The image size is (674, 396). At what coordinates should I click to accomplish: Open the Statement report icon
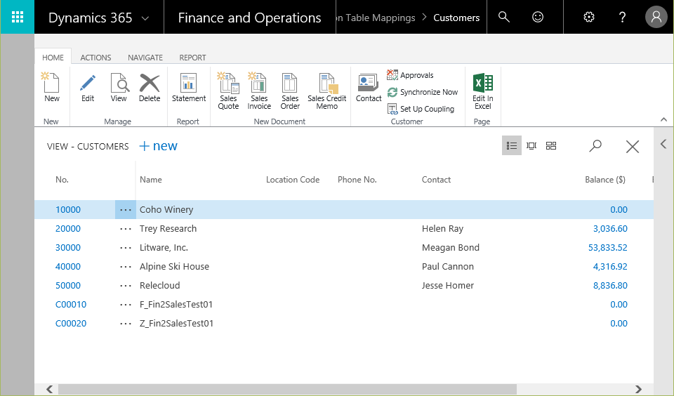[189, 87]
